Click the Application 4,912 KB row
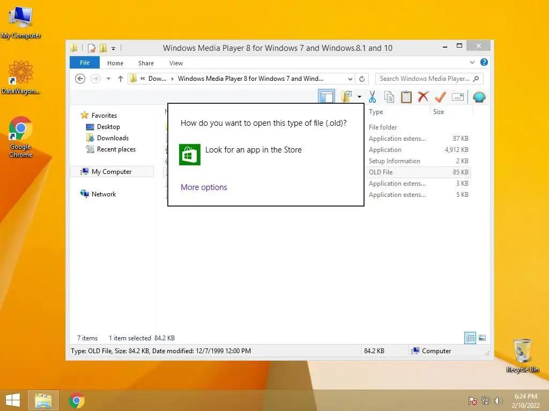 click(418, 150)
